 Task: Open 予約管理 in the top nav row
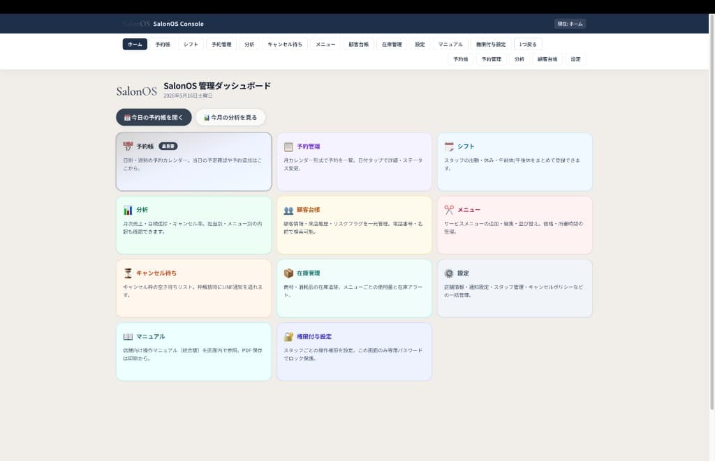[x=221, y=44]
